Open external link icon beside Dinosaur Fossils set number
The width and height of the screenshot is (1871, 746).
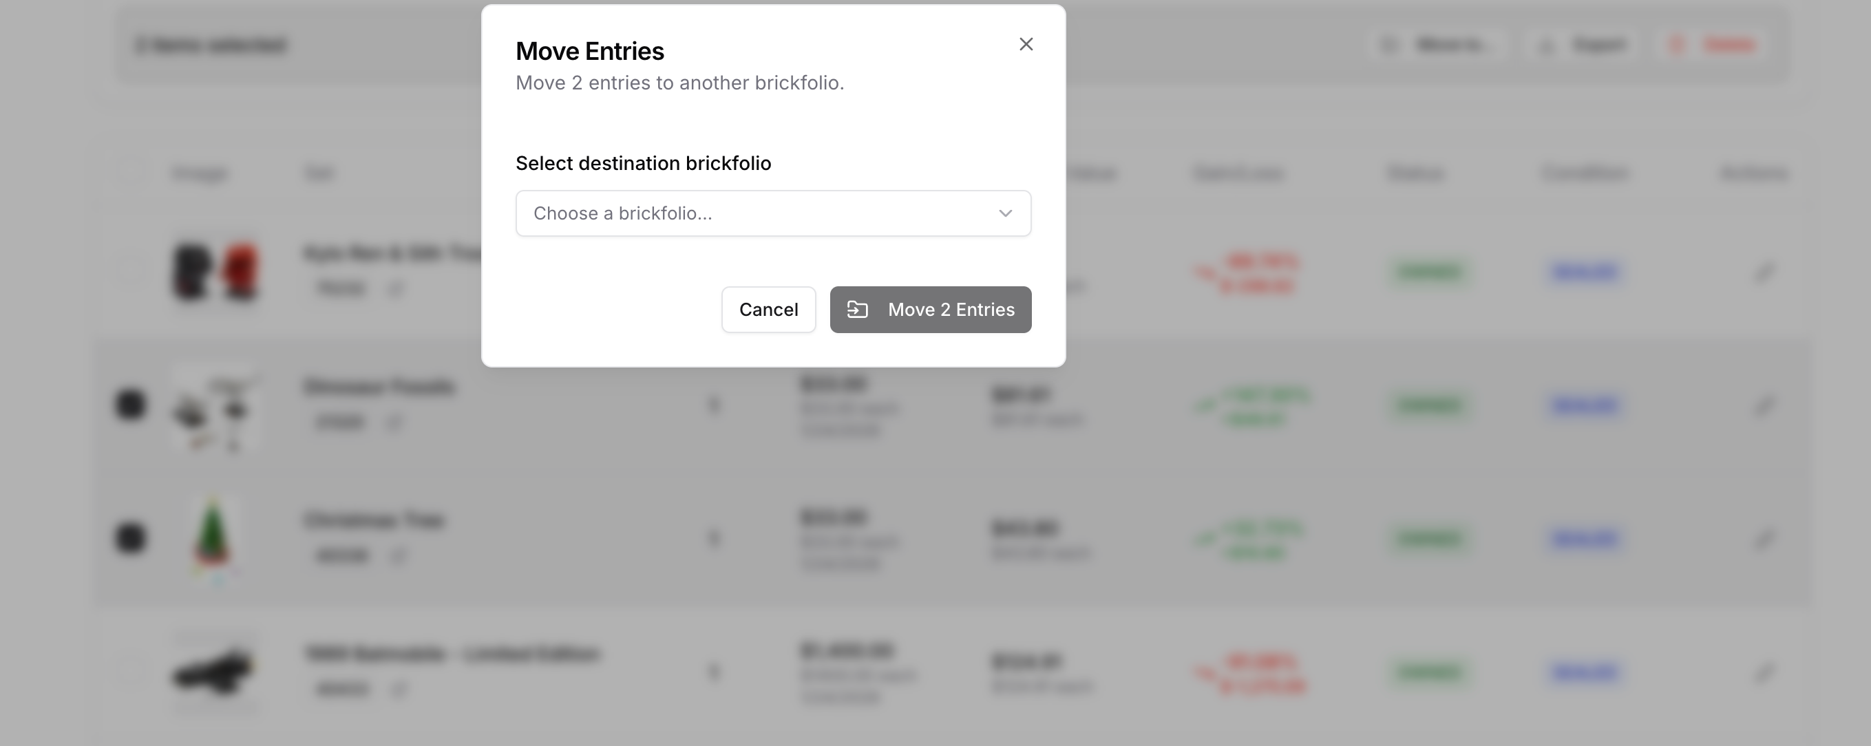point(394,422)
